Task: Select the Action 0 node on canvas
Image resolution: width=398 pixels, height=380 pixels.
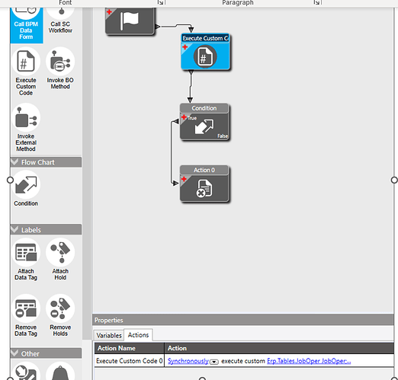Action: [204, 184]
